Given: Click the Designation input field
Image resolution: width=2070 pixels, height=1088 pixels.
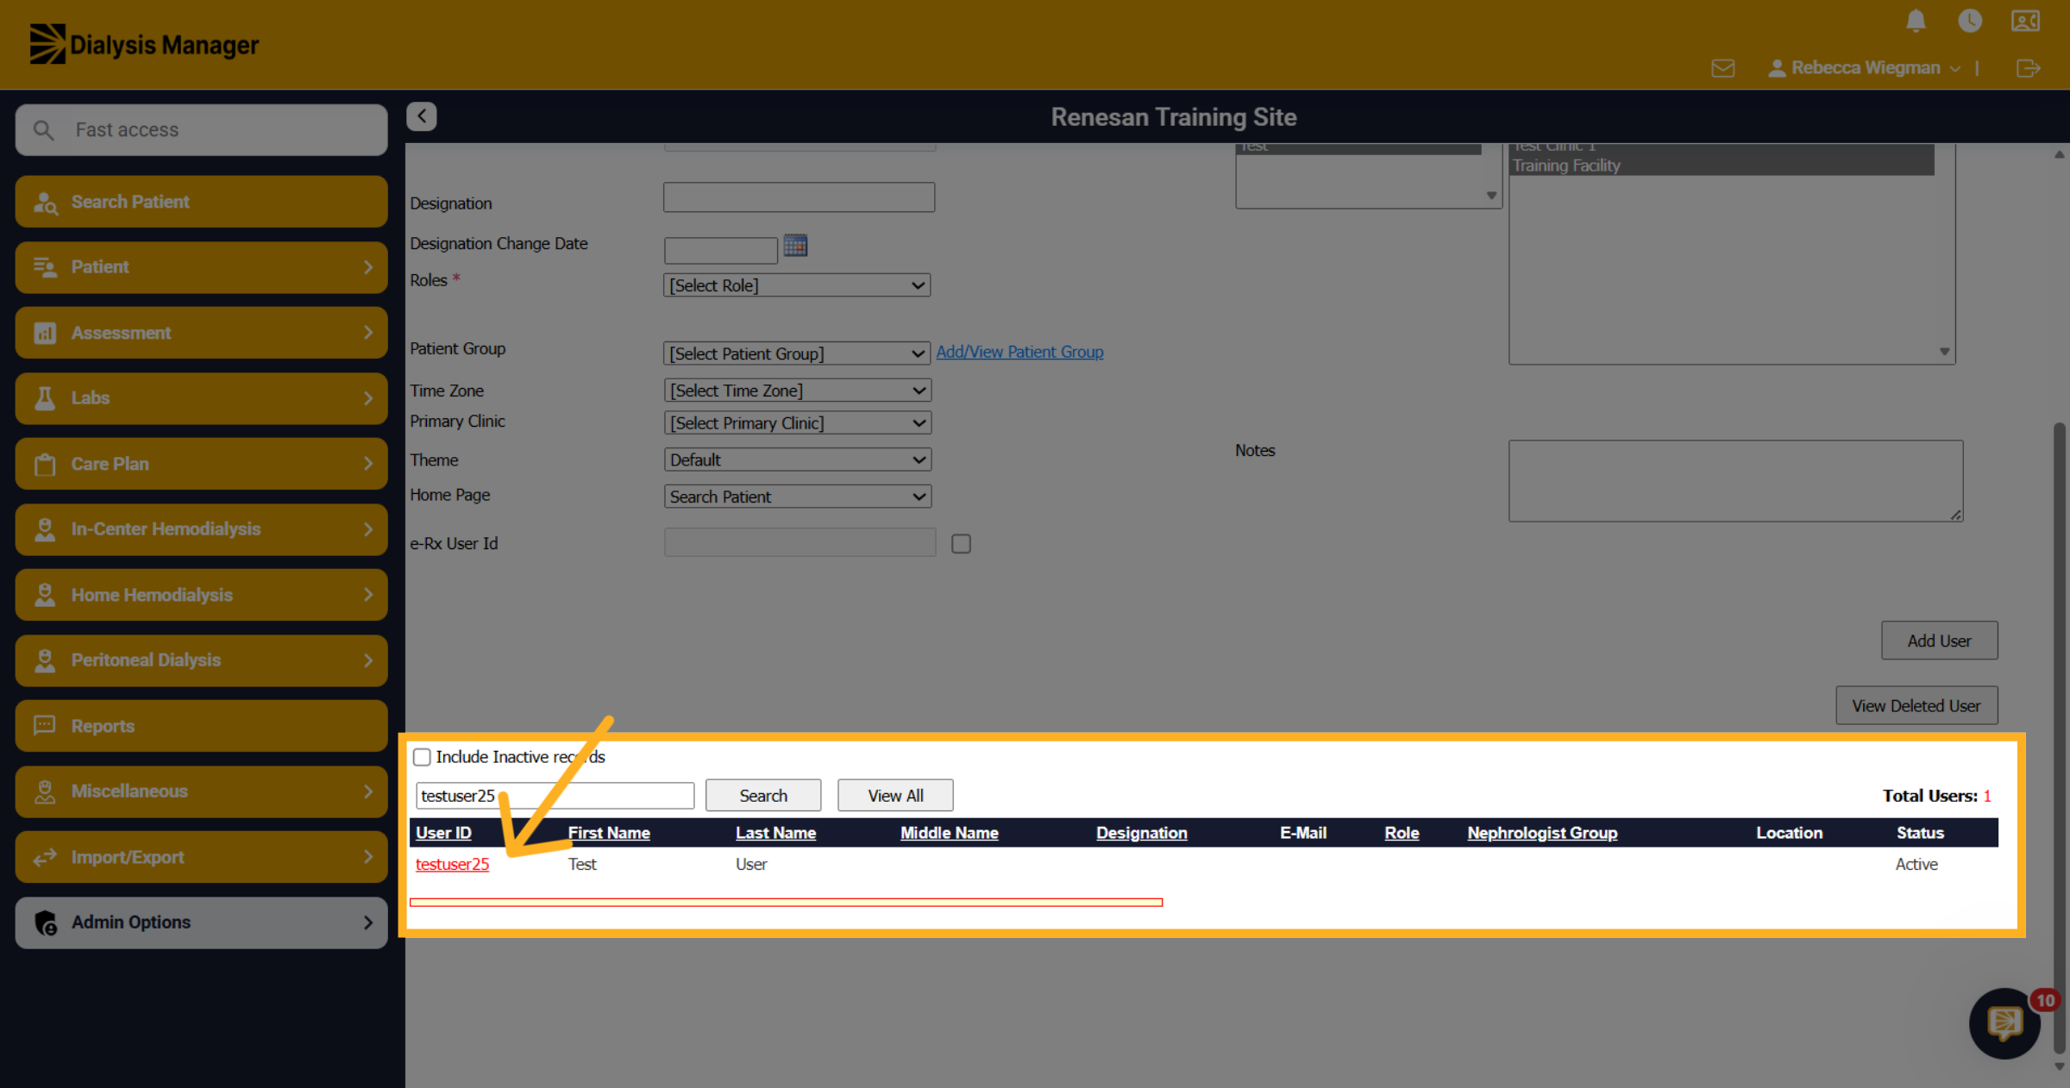Looking at the screenshot, I should tap(799, 197).
